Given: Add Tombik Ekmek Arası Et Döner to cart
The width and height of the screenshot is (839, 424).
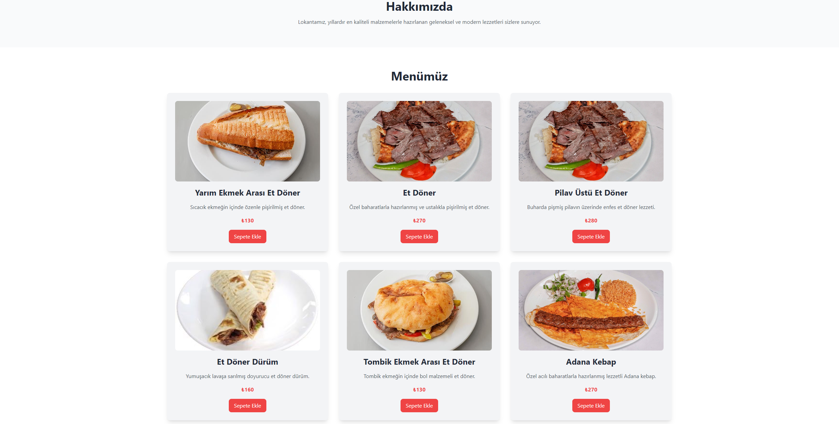Looking at the screenshot, I should (x=419, y=406).
